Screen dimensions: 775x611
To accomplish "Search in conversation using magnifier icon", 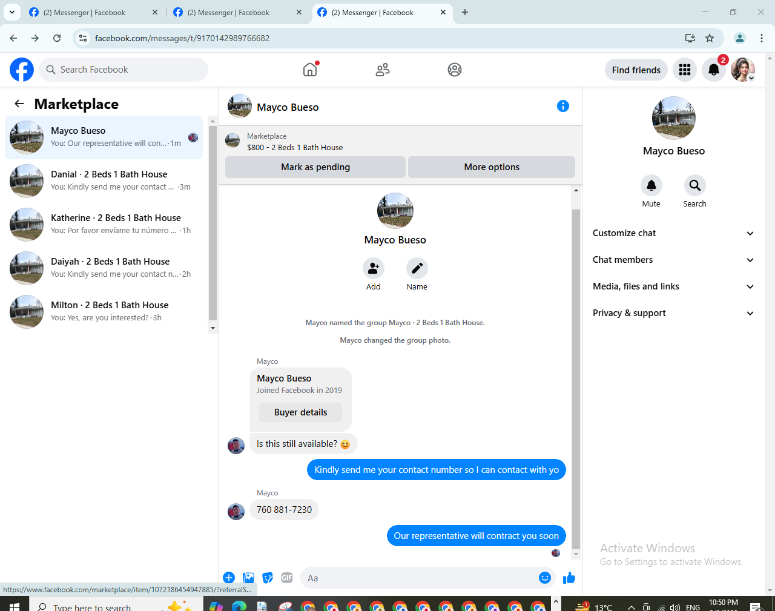I will click(695, 185).
